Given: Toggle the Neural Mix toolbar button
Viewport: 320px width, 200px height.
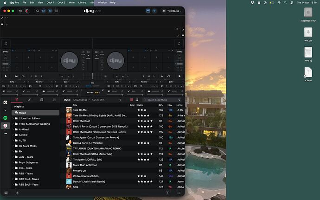Looking at the screenshot, I should pyautogui.click(x=50, y=11).
